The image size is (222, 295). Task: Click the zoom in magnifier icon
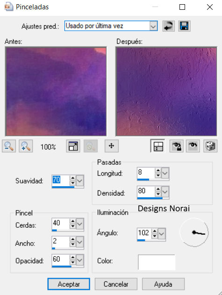click(x=26, y=146)
